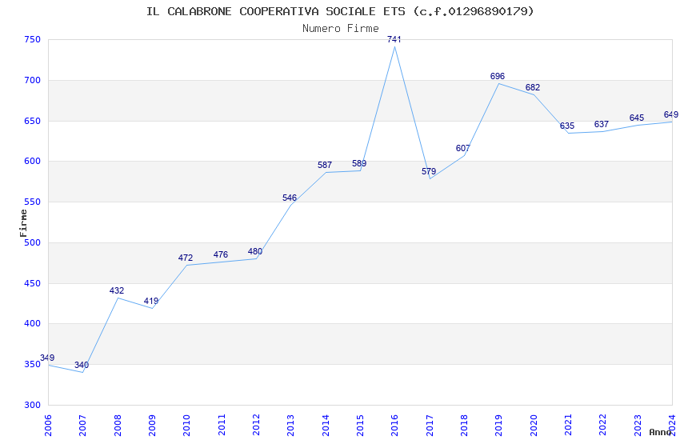Select the 480 data label

point(255,251)
